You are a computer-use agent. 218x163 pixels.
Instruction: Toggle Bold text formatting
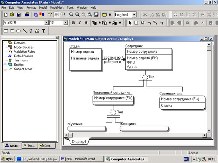(74, 23)
